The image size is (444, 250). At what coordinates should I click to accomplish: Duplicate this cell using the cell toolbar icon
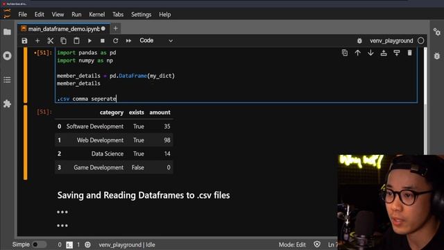click(345, 53)
